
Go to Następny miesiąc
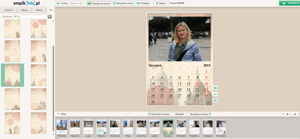200,114
